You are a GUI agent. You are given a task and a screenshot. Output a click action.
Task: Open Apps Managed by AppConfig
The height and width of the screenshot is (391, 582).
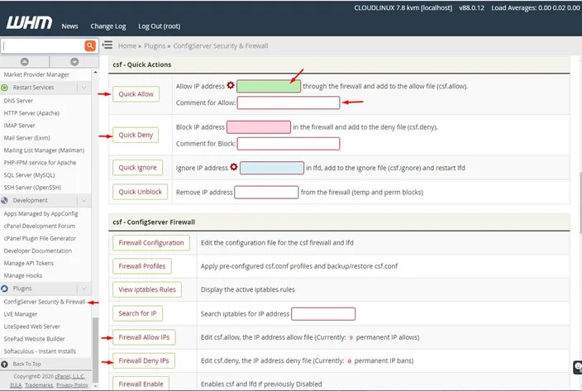point(41,213)
